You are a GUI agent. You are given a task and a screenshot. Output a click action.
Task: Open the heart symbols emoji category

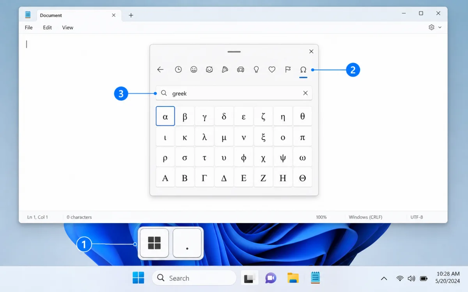[x=272, y=70]
